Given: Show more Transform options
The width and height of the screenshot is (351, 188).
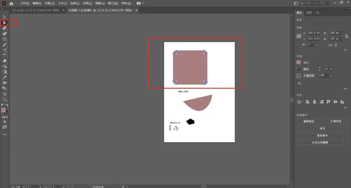Looking at the screenshot, I should coord(345,50).
